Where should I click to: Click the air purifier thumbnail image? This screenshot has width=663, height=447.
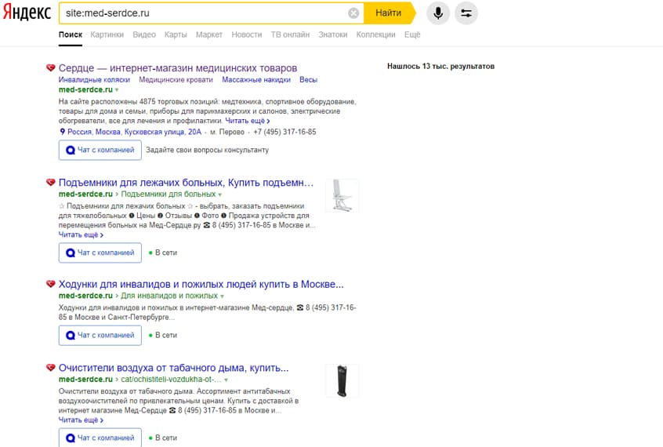pyautogui.click(x=342, y=380)
